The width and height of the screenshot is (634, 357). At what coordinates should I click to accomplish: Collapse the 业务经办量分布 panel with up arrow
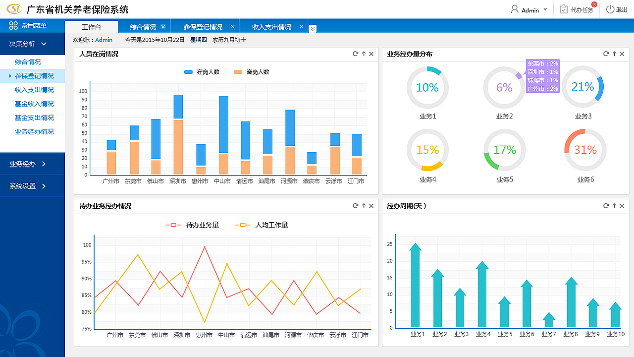click(614, 54)
